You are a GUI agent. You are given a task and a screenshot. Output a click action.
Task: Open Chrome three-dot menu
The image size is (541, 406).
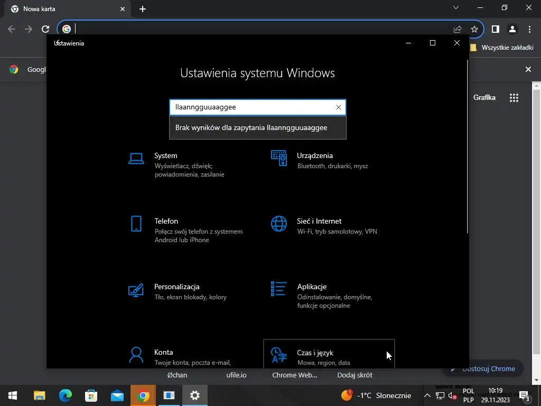[529, 29]
